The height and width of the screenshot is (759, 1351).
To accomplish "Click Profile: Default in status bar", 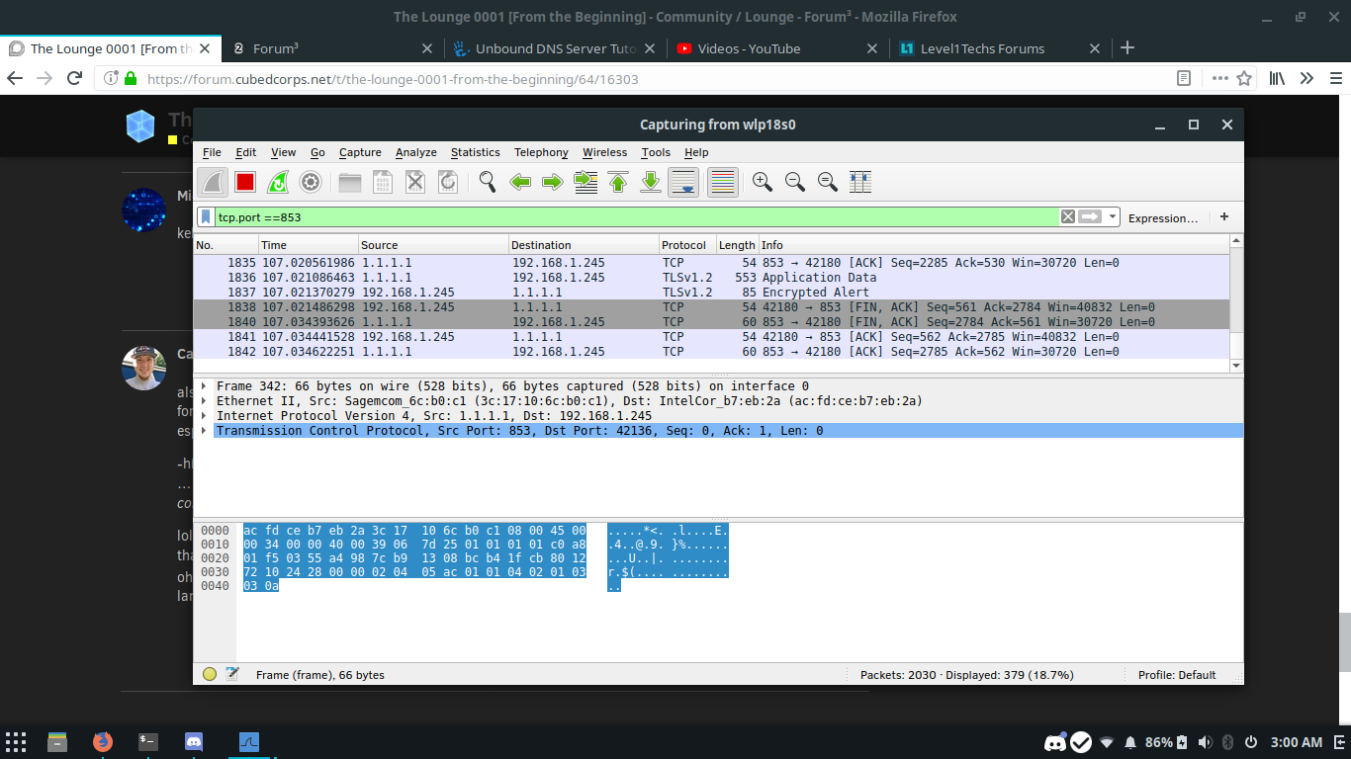I will point(1176,675).
